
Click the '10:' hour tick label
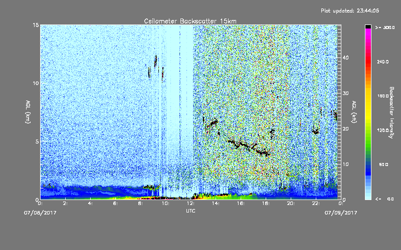click(165, 203)
